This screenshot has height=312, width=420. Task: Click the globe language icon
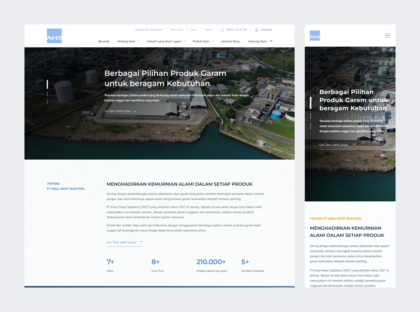coord(257,30)
